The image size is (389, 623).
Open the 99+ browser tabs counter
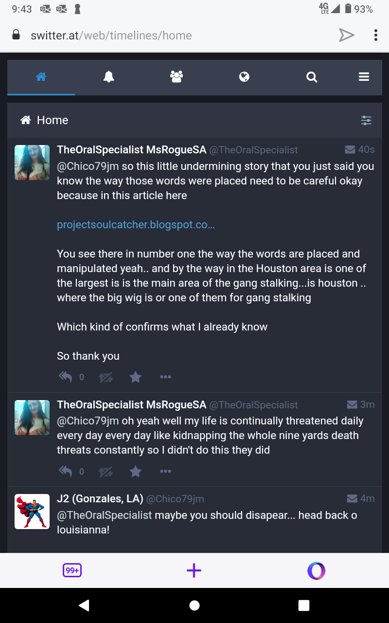[x=72, y=570]
